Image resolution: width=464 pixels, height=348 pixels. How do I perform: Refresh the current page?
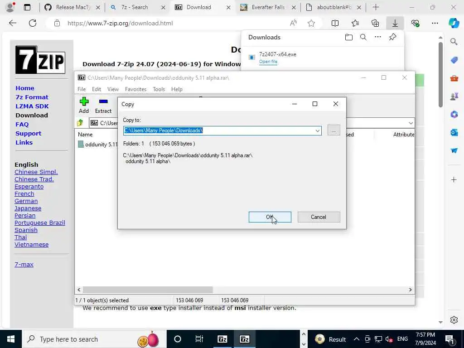point(33,23)
